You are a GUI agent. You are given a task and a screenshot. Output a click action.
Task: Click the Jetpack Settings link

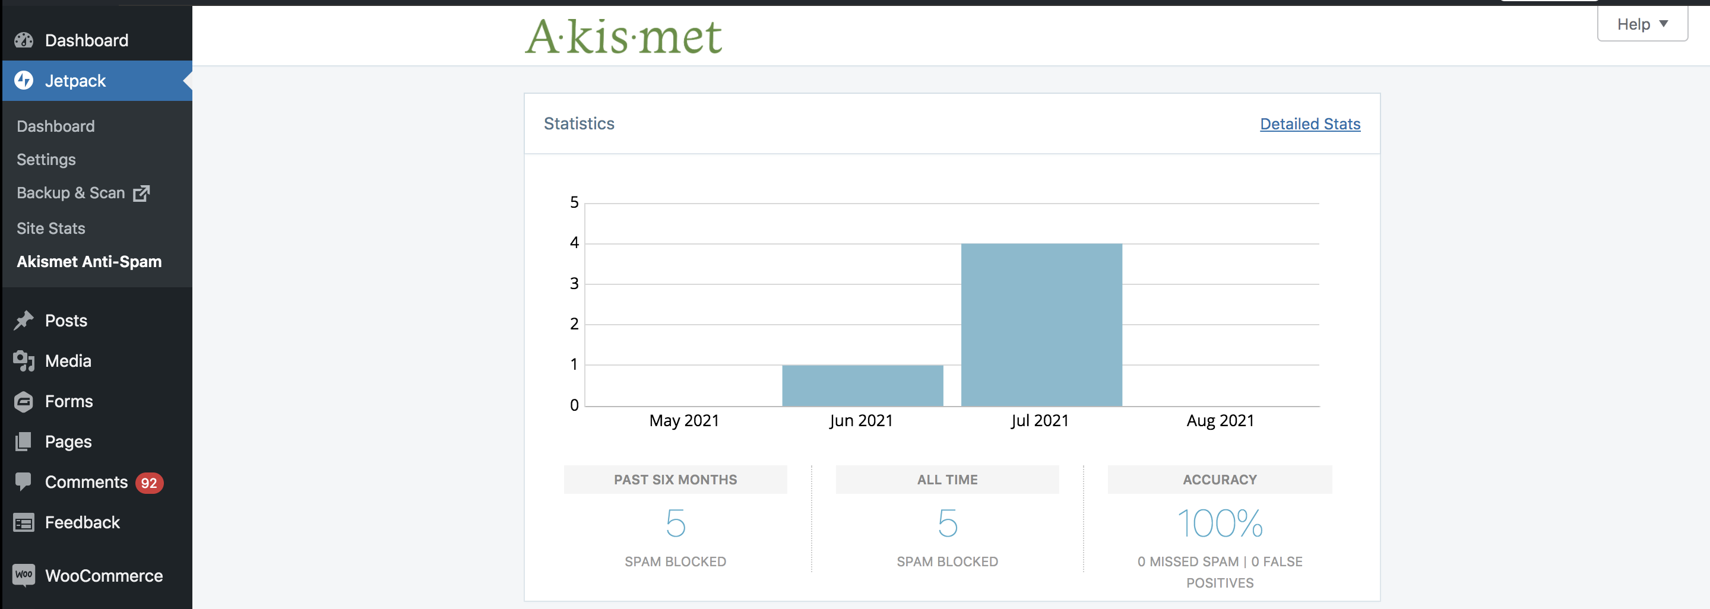46,159
